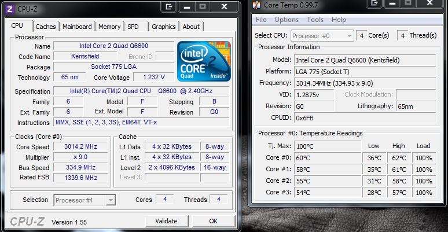Screen dimensions: 448x232
Task: Click the Platform value LGA 775 (Socket T)
Action: pos(365,72)
